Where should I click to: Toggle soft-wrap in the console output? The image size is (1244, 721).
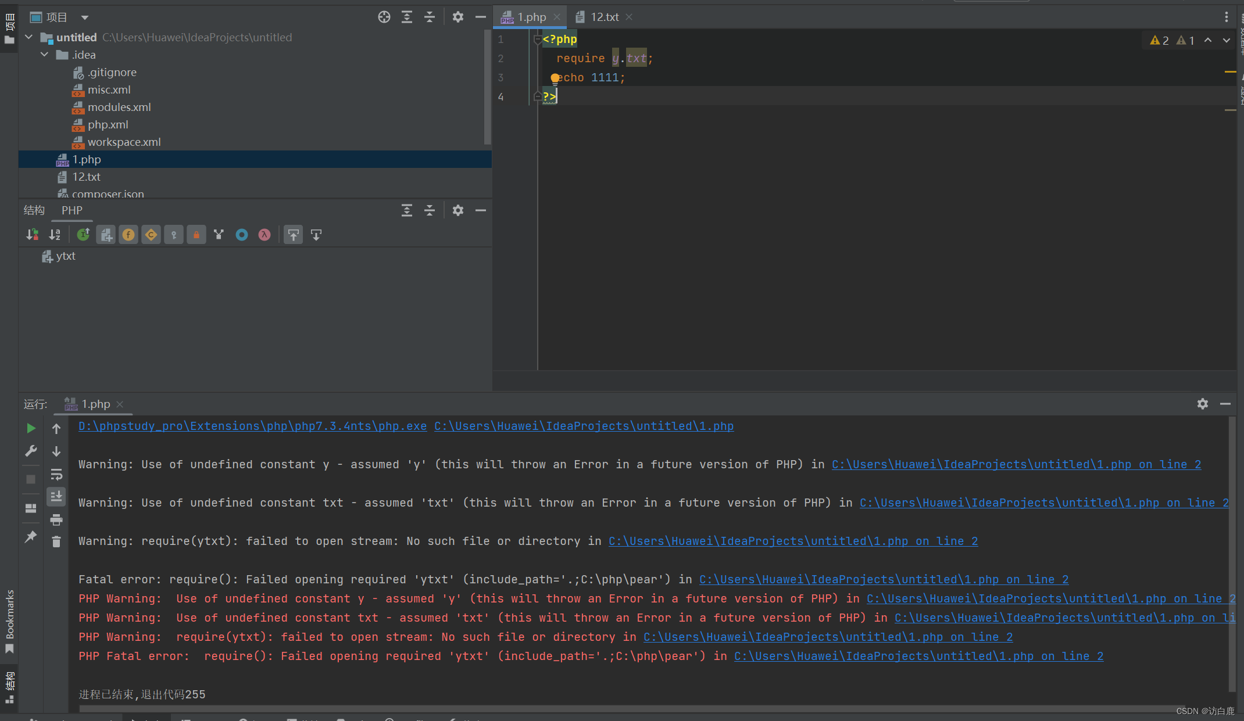[x=56, y=475]
